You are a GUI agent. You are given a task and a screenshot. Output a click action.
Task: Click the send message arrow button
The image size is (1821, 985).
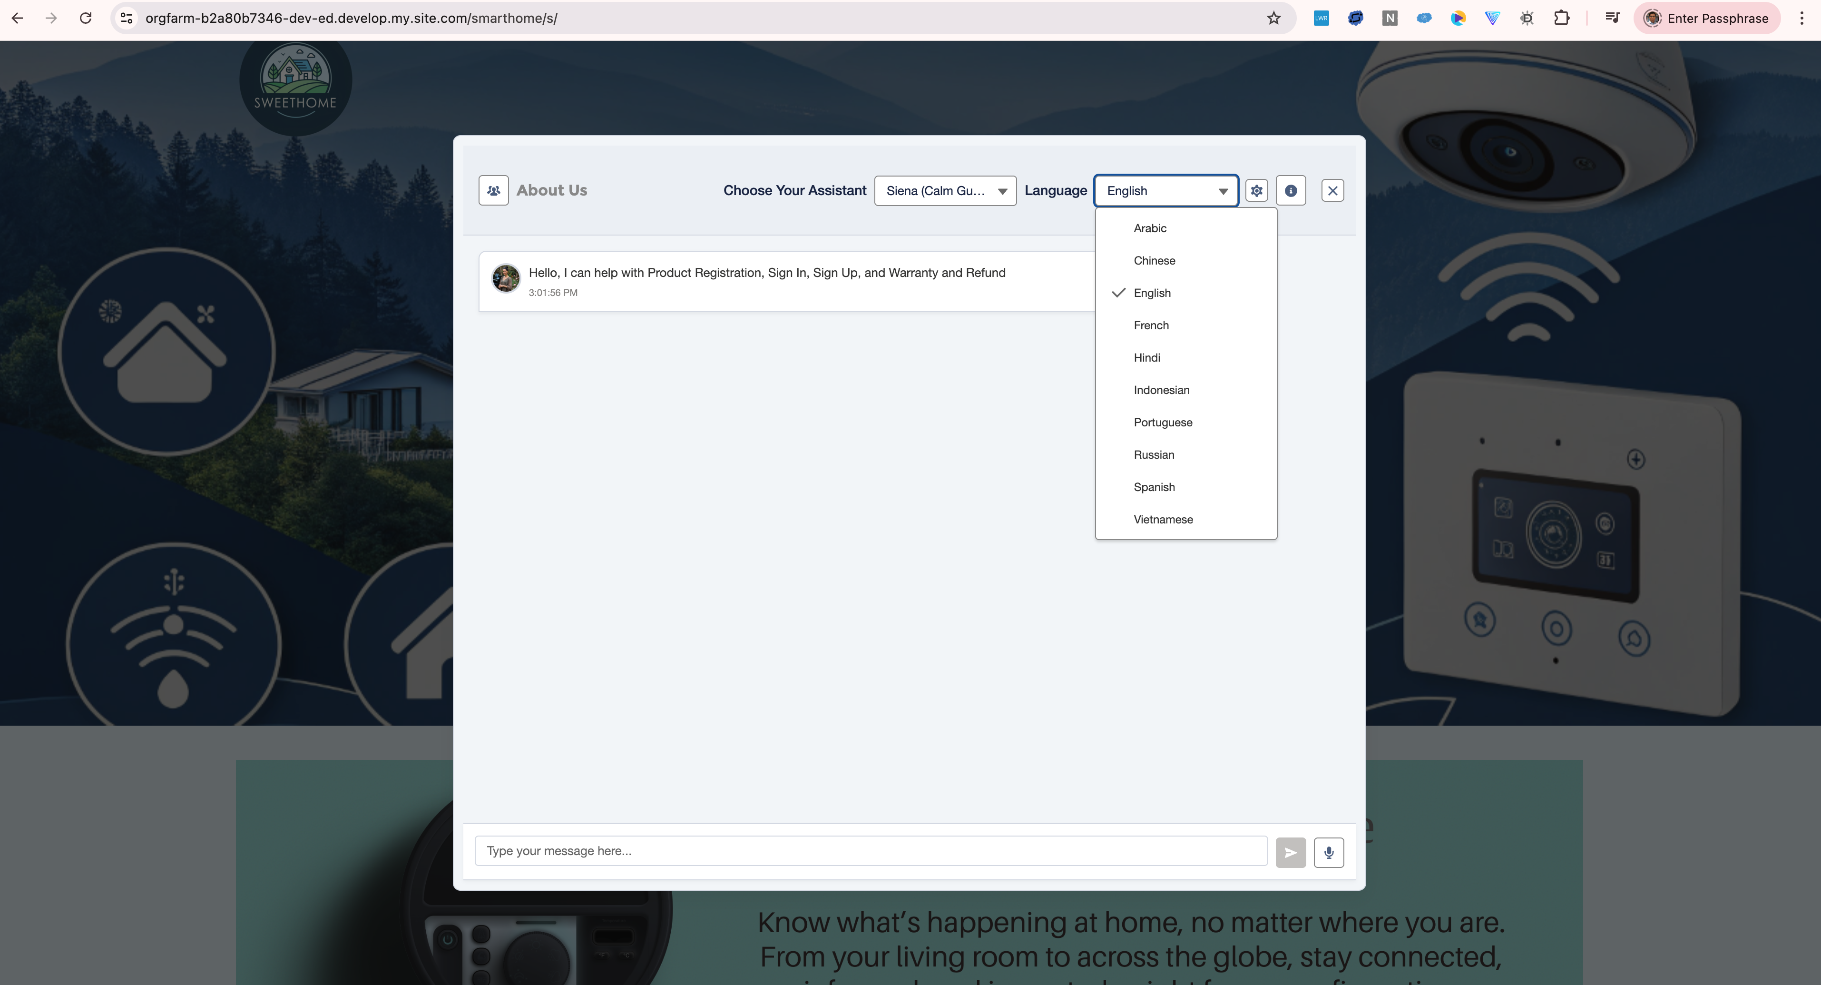[x=1290, y=852]
